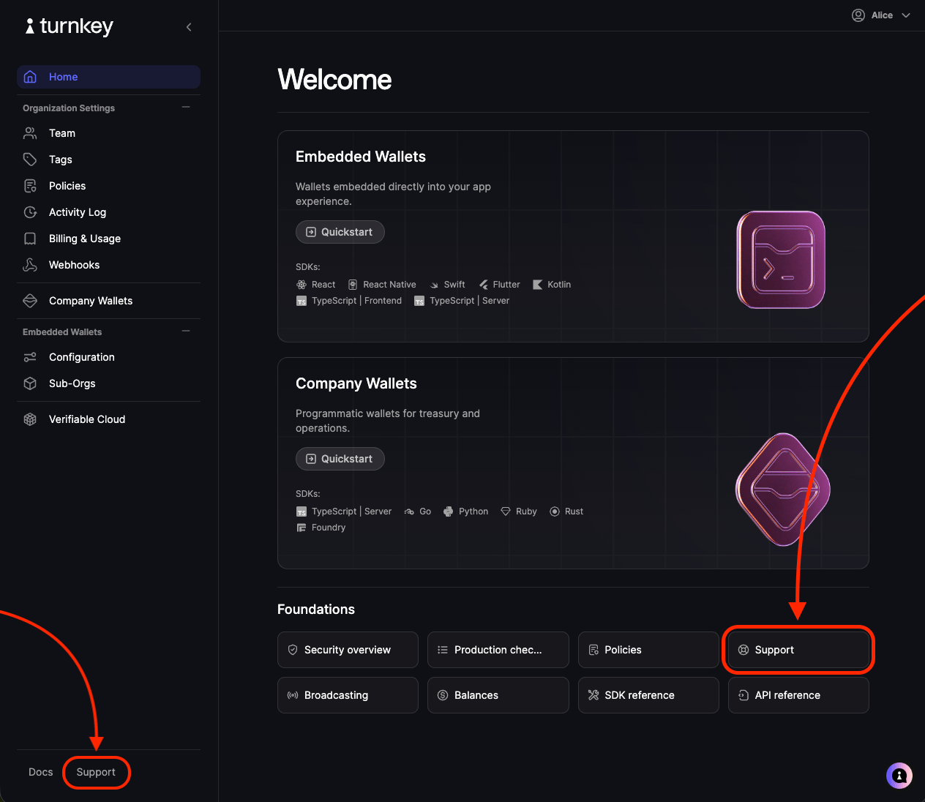
Task: Click the Company Wallets sidebar label
Action: (x=91, y=301)
